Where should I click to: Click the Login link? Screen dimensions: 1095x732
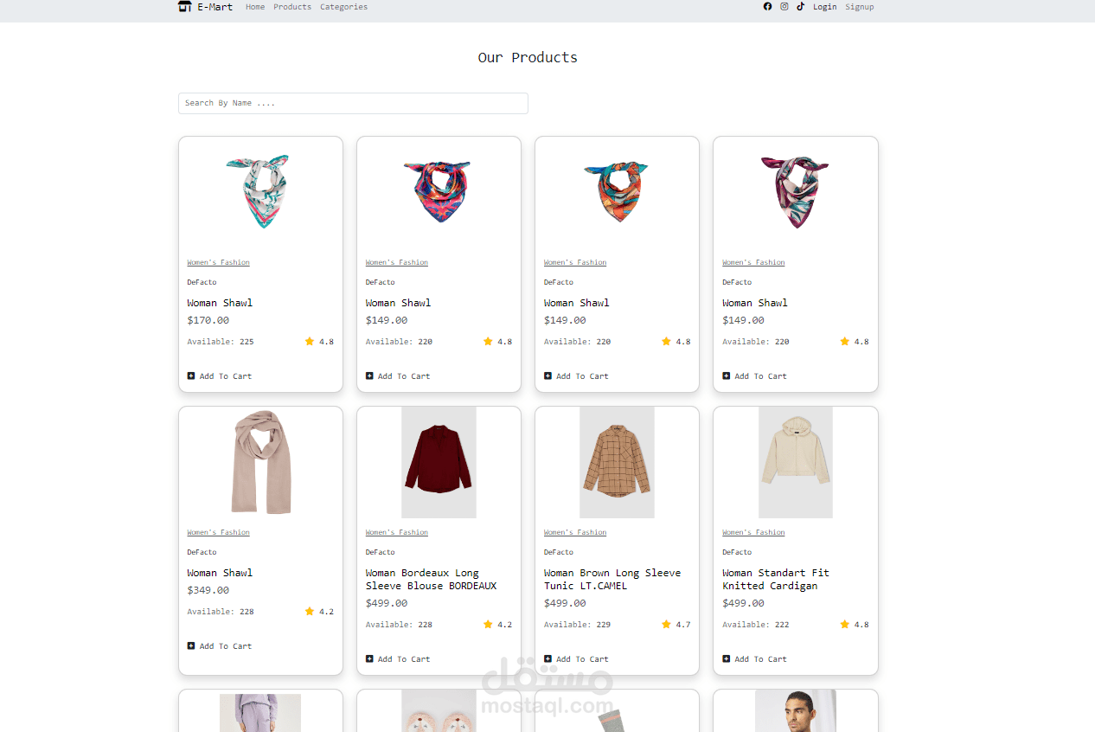coord(824,7)
